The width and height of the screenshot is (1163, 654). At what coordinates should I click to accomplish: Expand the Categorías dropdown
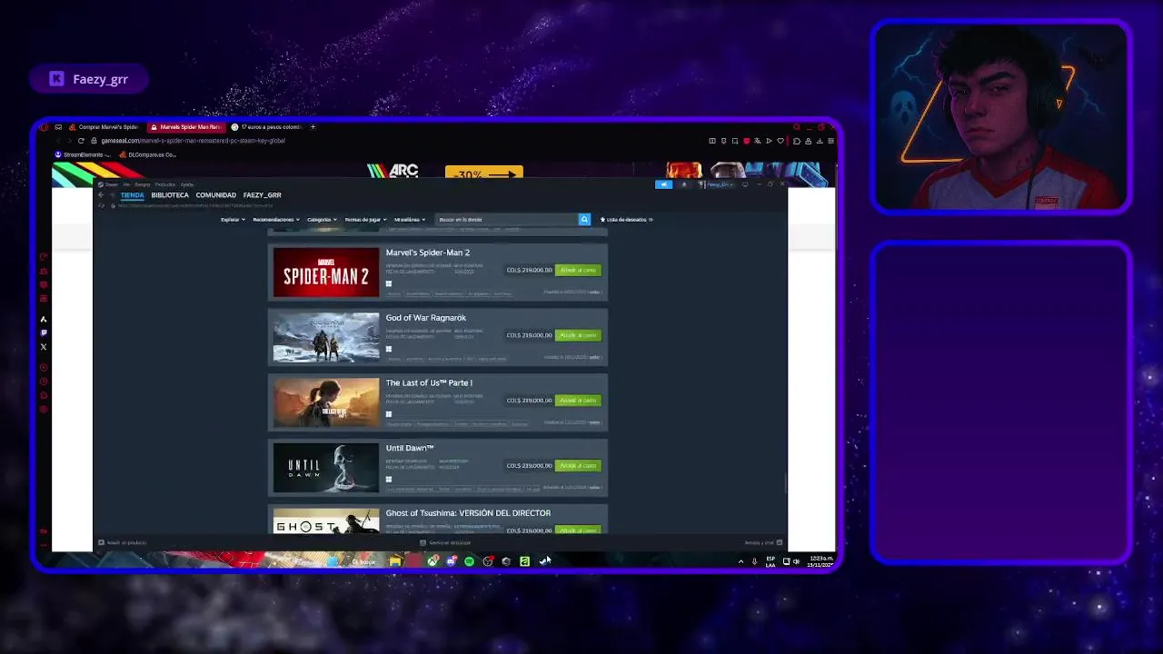(322, 219)
